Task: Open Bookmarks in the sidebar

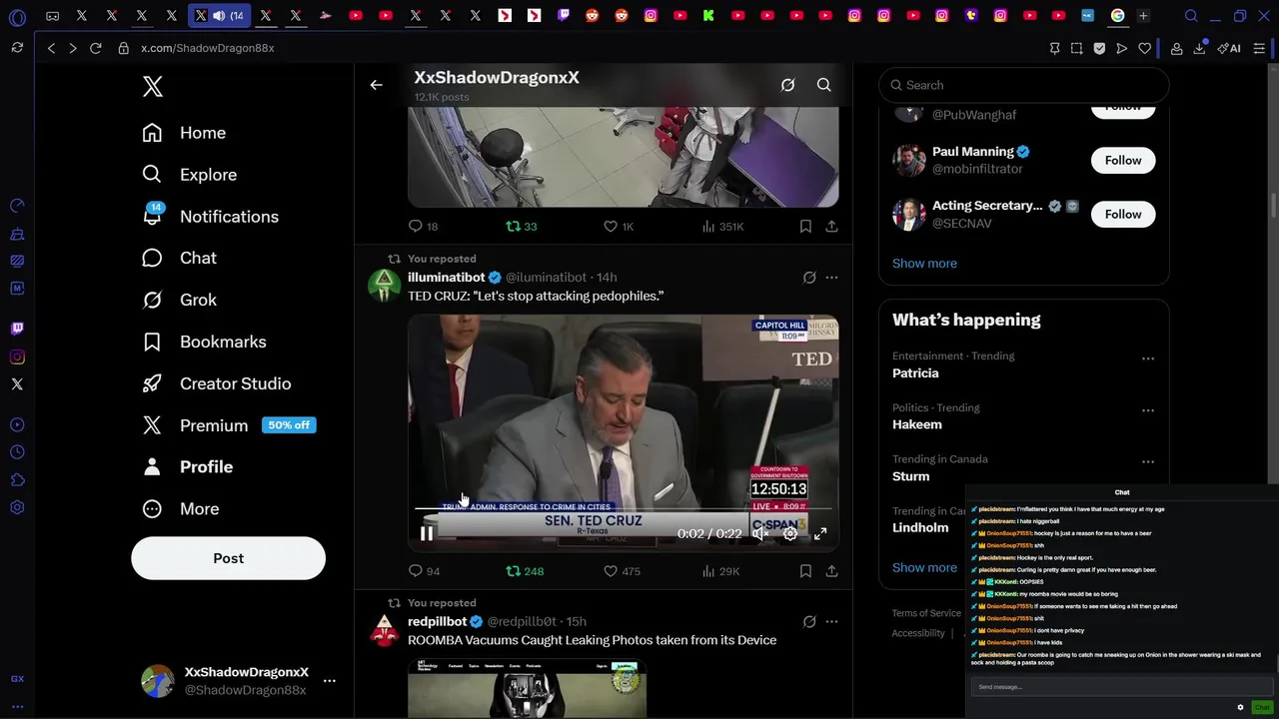Action: pos(204,342)
